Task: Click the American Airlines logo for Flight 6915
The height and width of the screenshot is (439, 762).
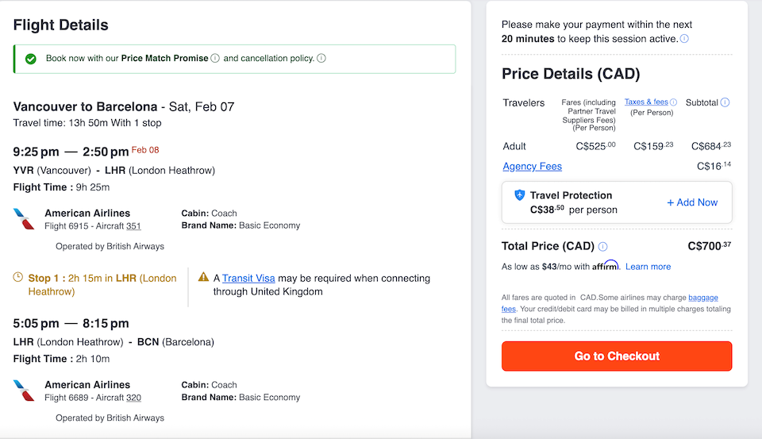Action: coord(25,219)
